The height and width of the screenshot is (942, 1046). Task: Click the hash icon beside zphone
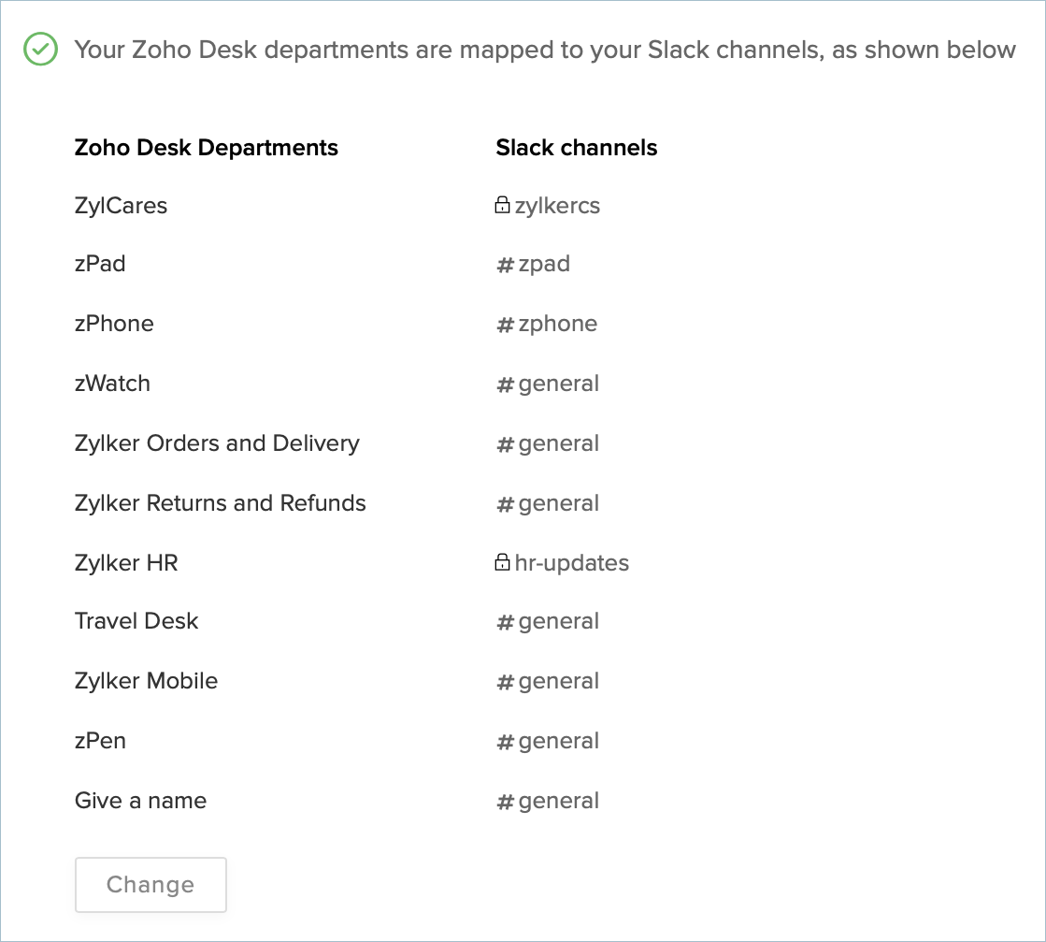click(505, 325)
